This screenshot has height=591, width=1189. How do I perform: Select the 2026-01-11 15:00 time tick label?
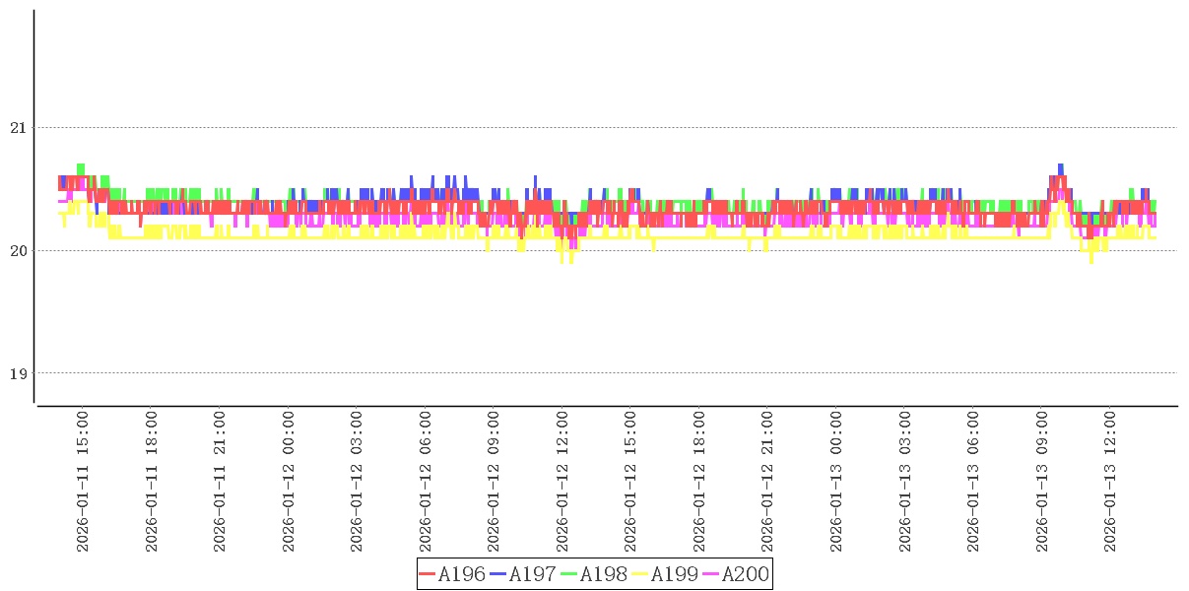coord(83,483)
